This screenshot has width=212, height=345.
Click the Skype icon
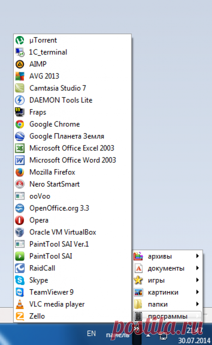click(x=20, y=280)
